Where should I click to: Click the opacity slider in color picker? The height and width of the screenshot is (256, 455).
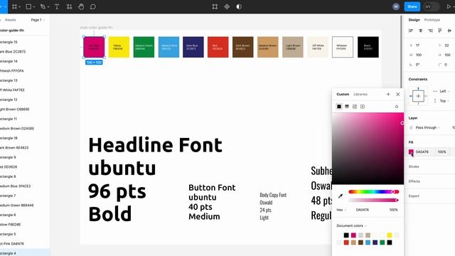pos(374,200)
